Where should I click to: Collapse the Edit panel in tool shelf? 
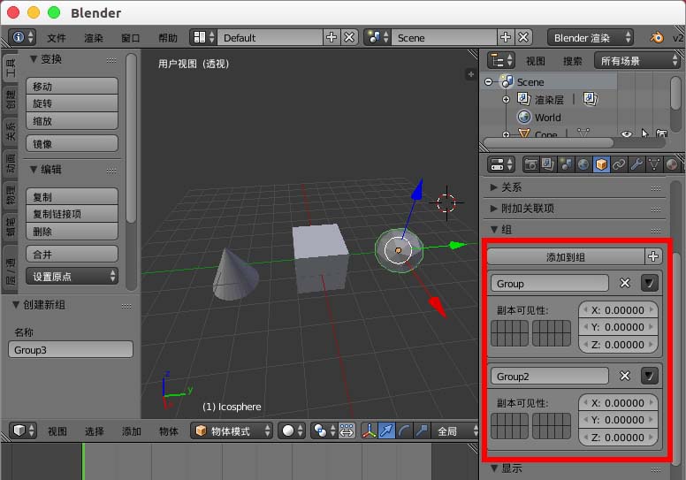pos(34,170)
